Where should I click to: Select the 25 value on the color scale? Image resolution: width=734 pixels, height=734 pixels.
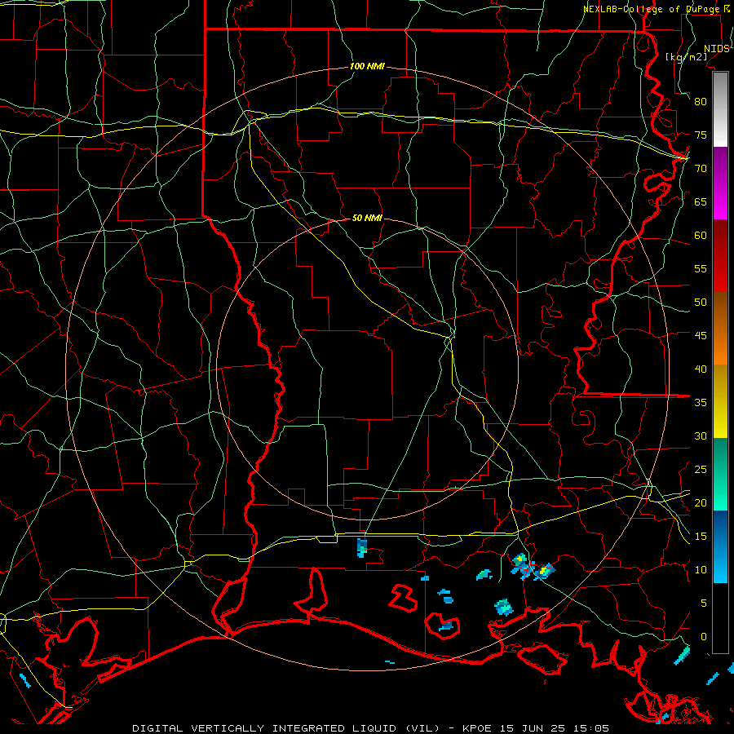pyautogui.click(x=701, y=470)
